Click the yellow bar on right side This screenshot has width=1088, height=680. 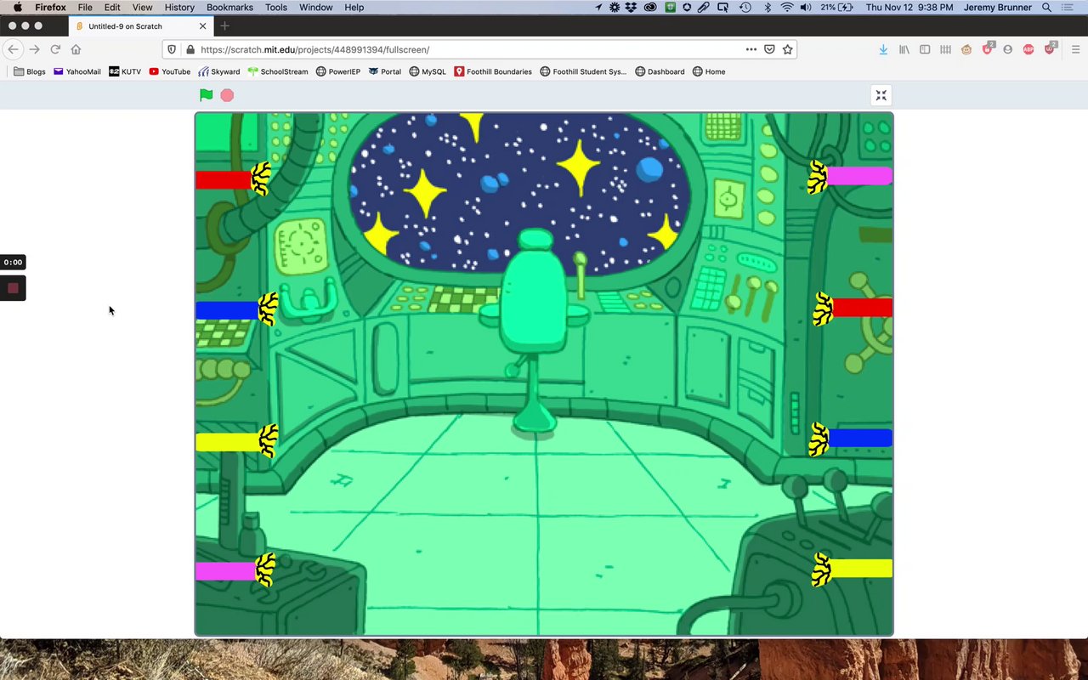coord(861,569)
